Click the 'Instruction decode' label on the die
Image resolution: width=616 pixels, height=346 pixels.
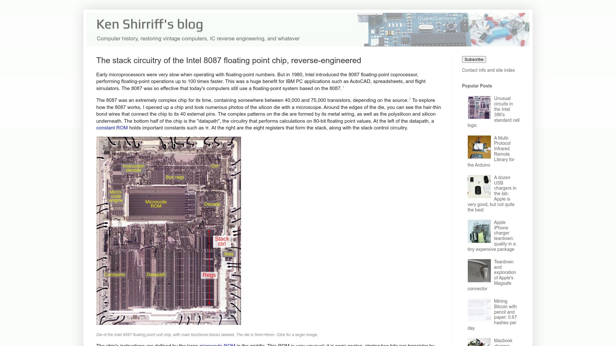coord(133,168)
